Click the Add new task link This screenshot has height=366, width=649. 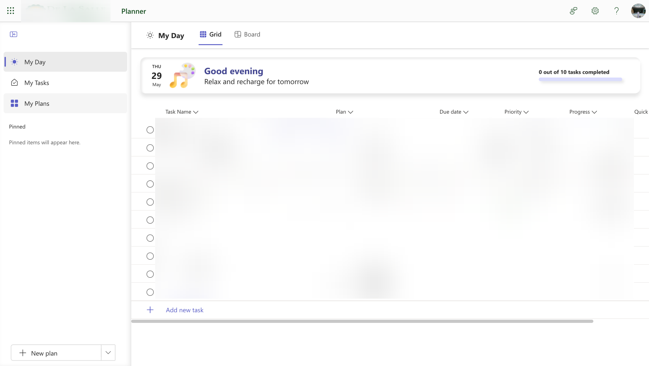coord(184,310)
